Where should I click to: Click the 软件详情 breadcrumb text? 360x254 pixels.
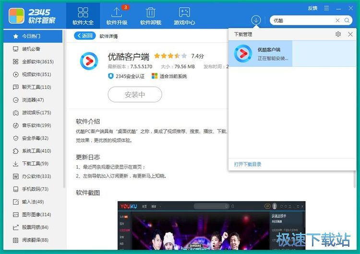point(108,36)
